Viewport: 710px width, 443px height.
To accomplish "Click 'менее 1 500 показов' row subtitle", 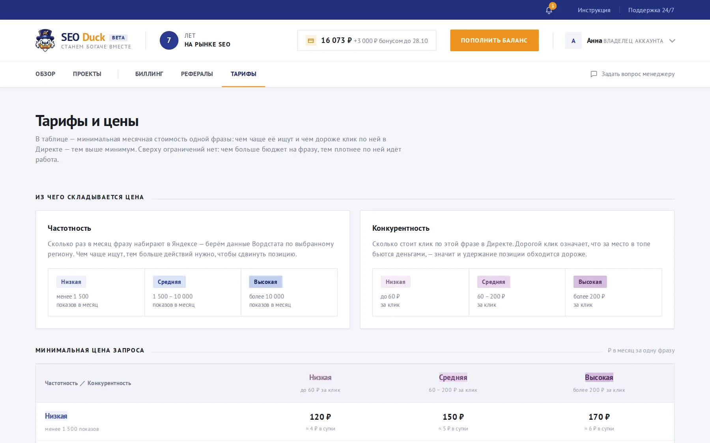I will point(72,429).
